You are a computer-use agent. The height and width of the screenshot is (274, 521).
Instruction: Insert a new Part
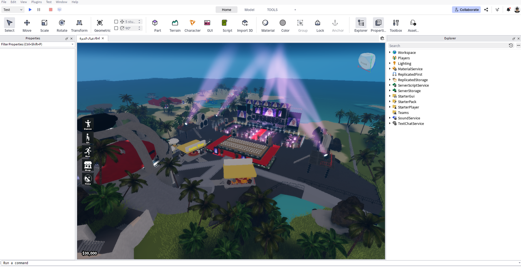tap(158, 25)
